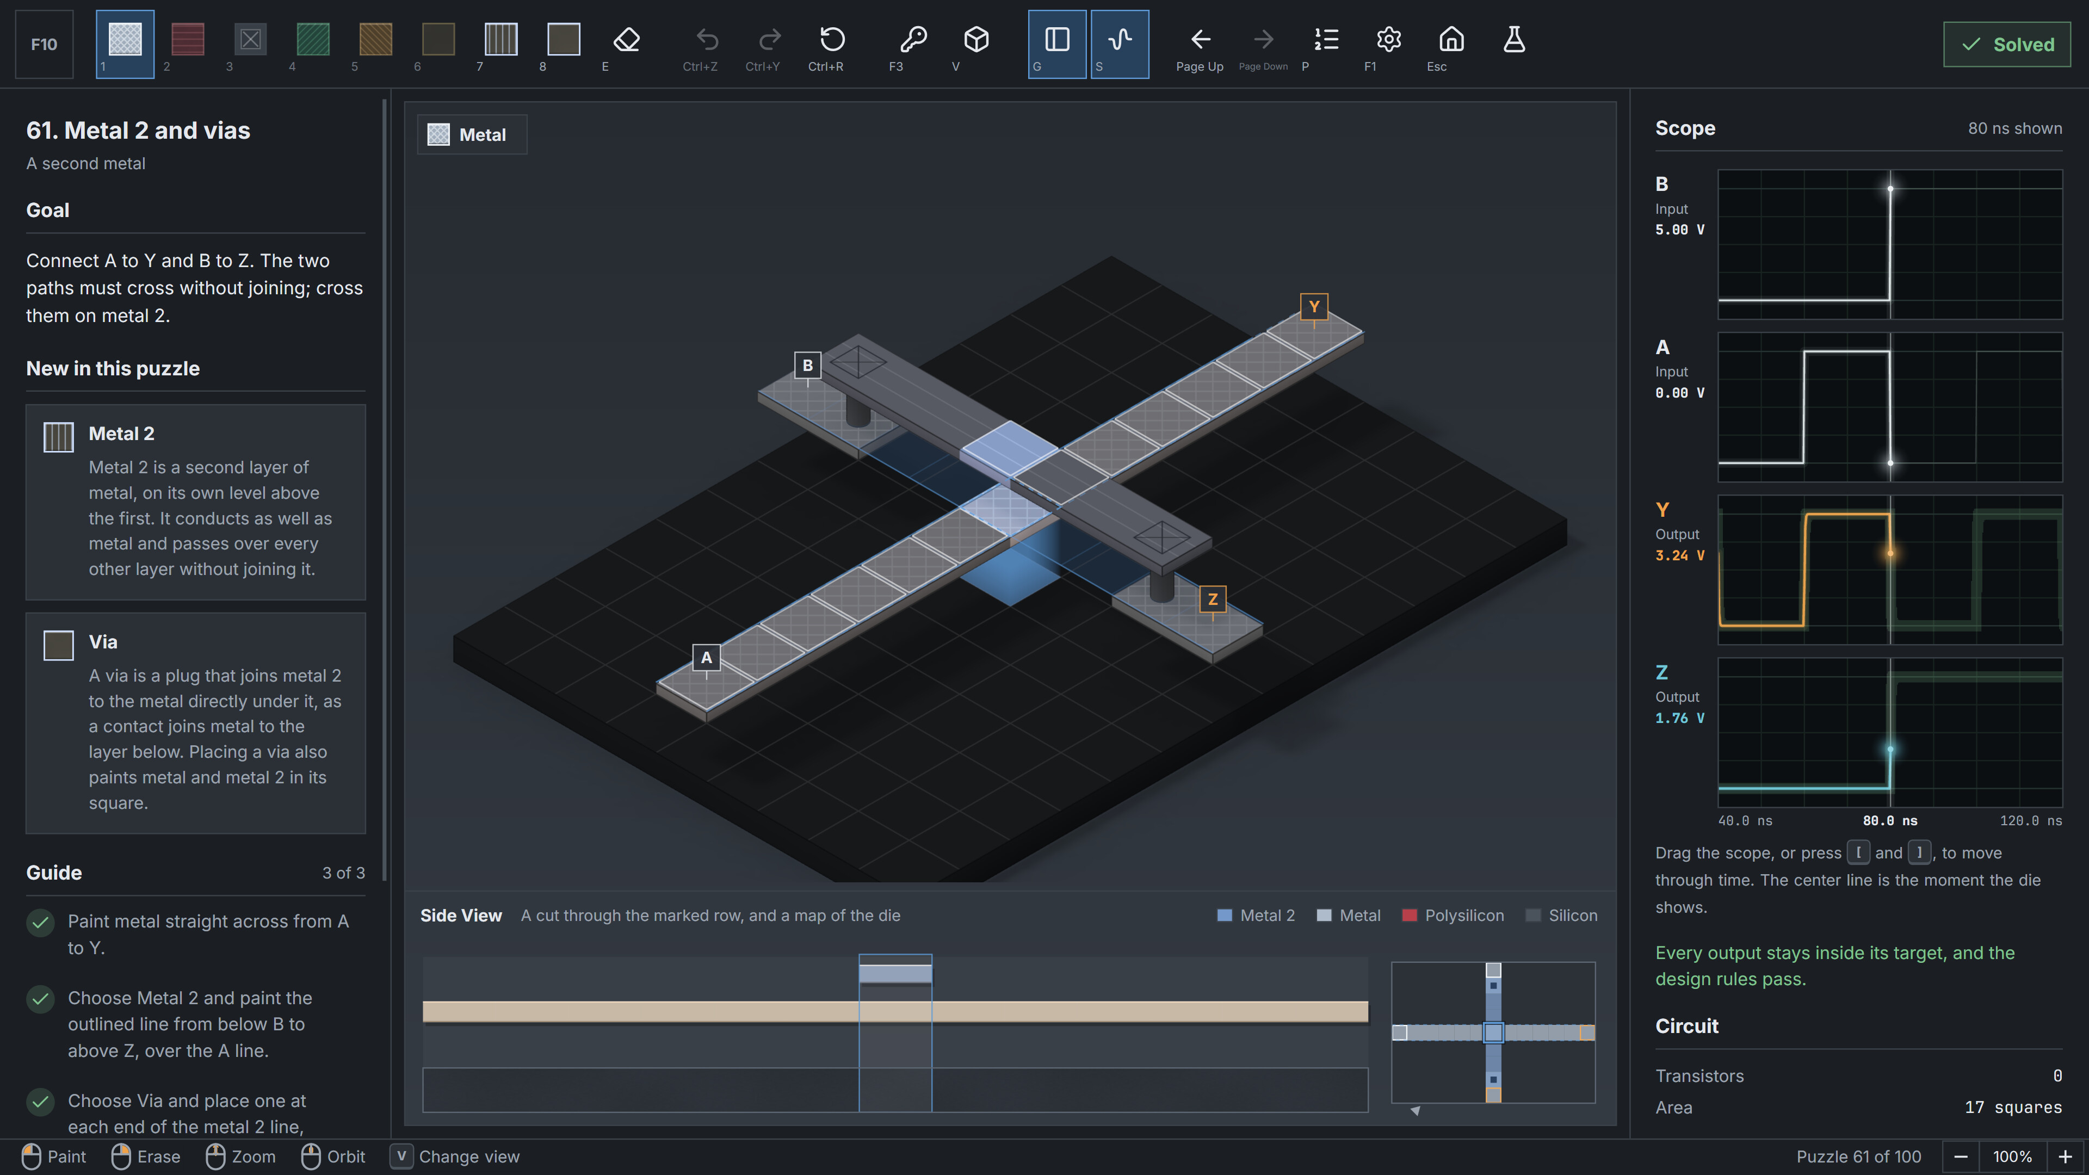Screen dimensions: 2089x1175
Task: Click the 100% zoom level
Action: (x=2013, y=1157)
